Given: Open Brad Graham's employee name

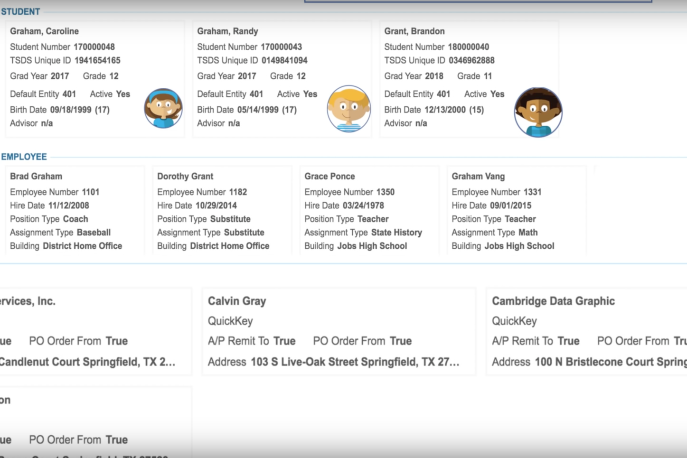Looking at the screenshot, I should pos(36,177).
